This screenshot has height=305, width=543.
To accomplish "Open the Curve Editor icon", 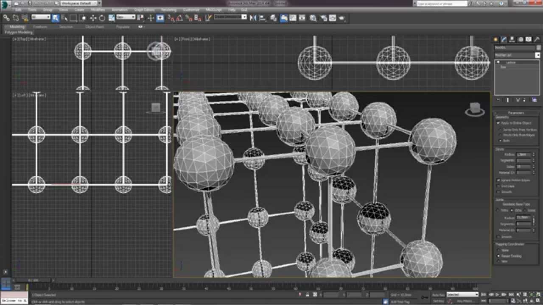I will point(293,18).
